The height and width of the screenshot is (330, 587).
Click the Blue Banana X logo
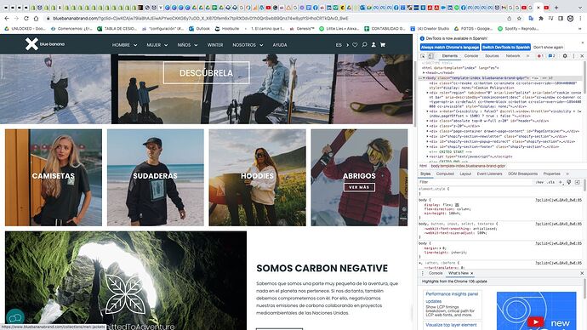(31, 44)
